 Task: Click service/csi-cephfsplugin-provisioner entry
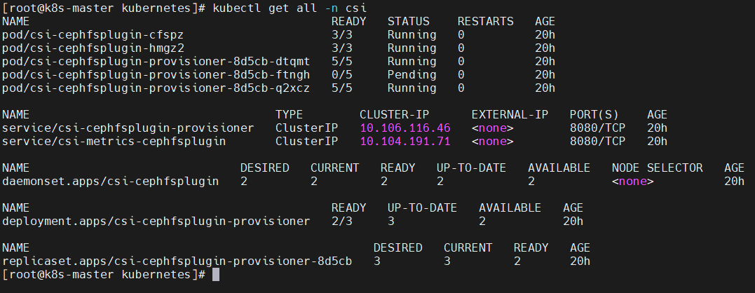[x=128, y=128]
